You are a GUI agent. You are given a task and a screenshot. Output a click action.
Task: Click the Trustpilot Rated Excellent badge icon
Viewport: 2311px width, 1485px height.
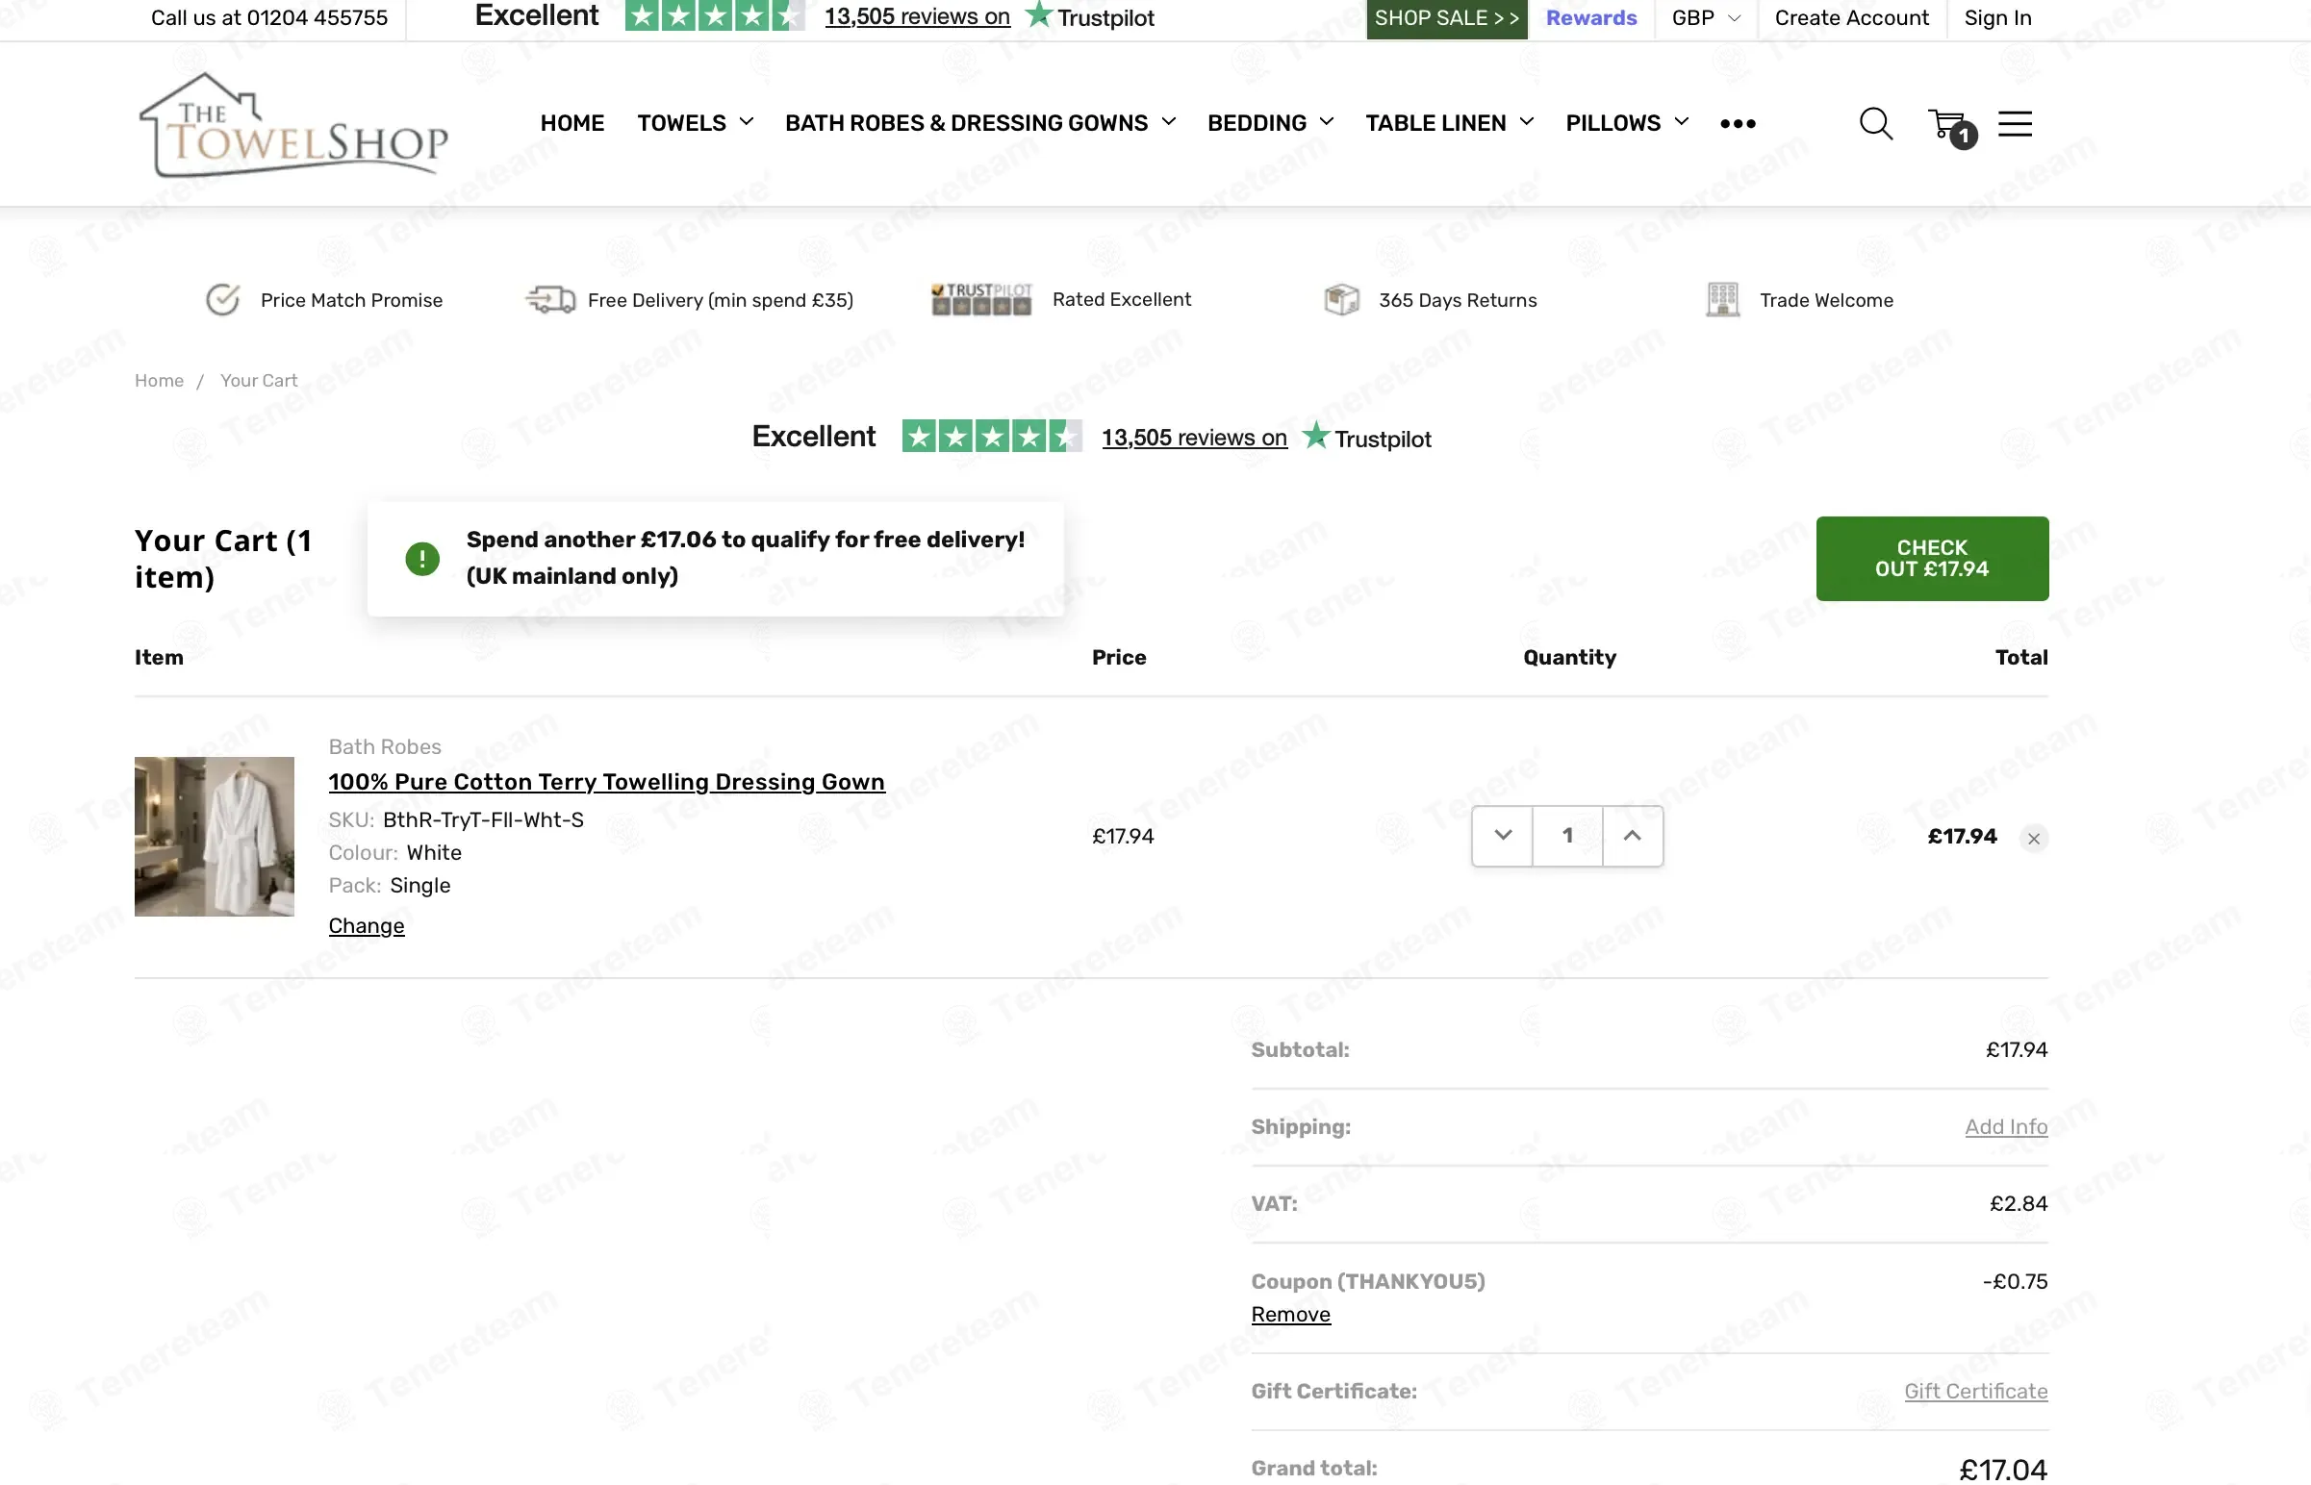981,299
